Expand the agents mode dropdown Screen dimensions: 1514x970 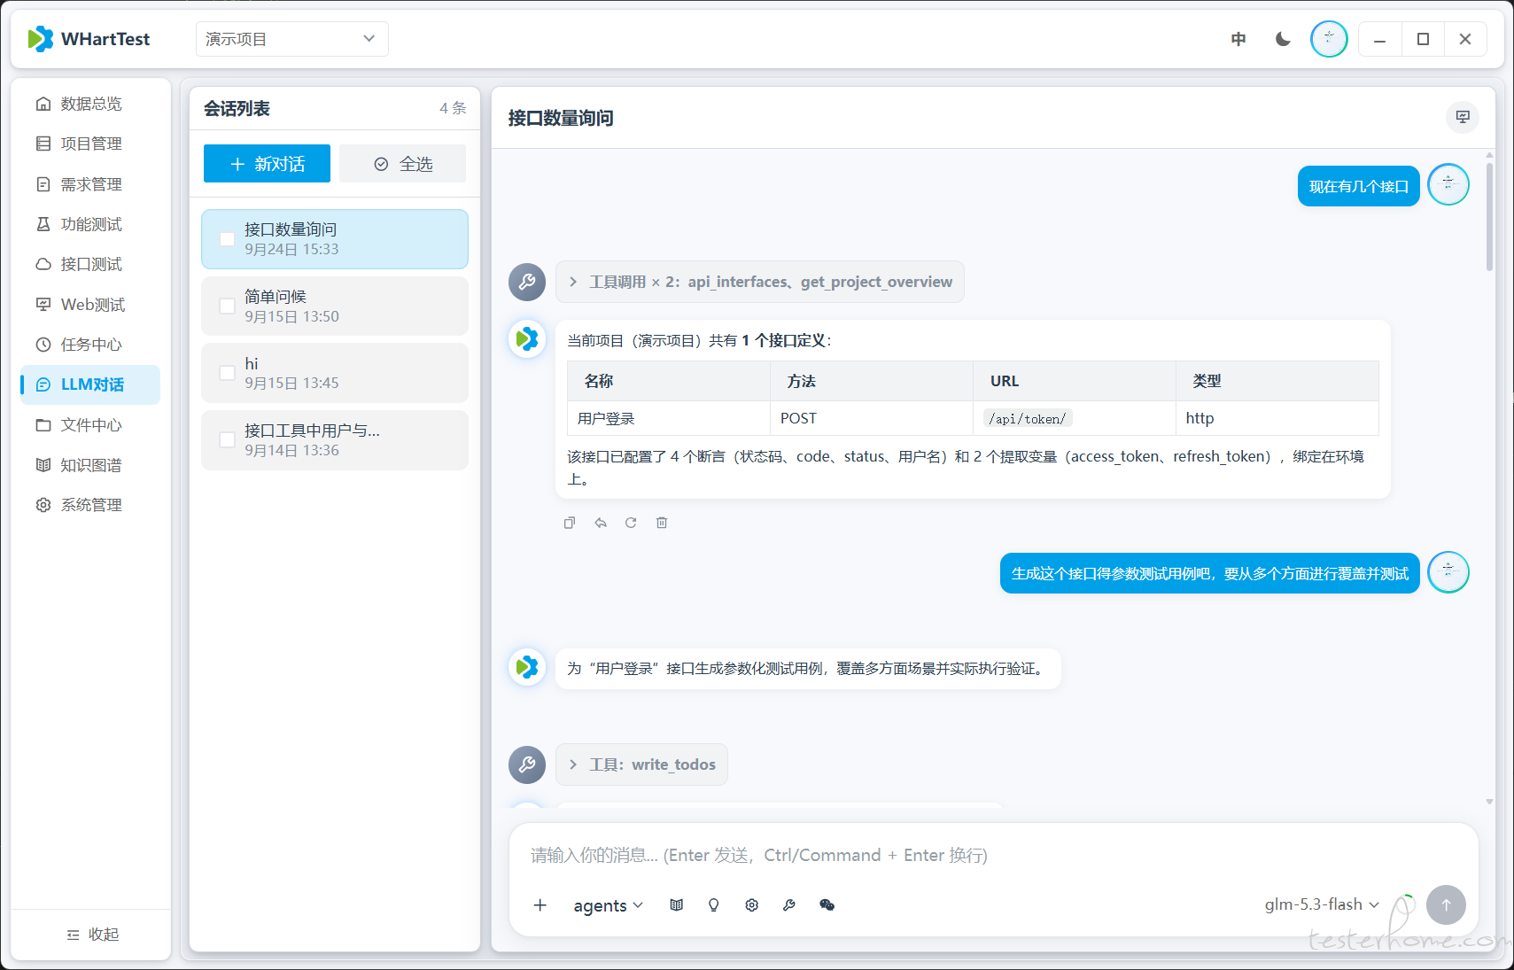point(609,905)
